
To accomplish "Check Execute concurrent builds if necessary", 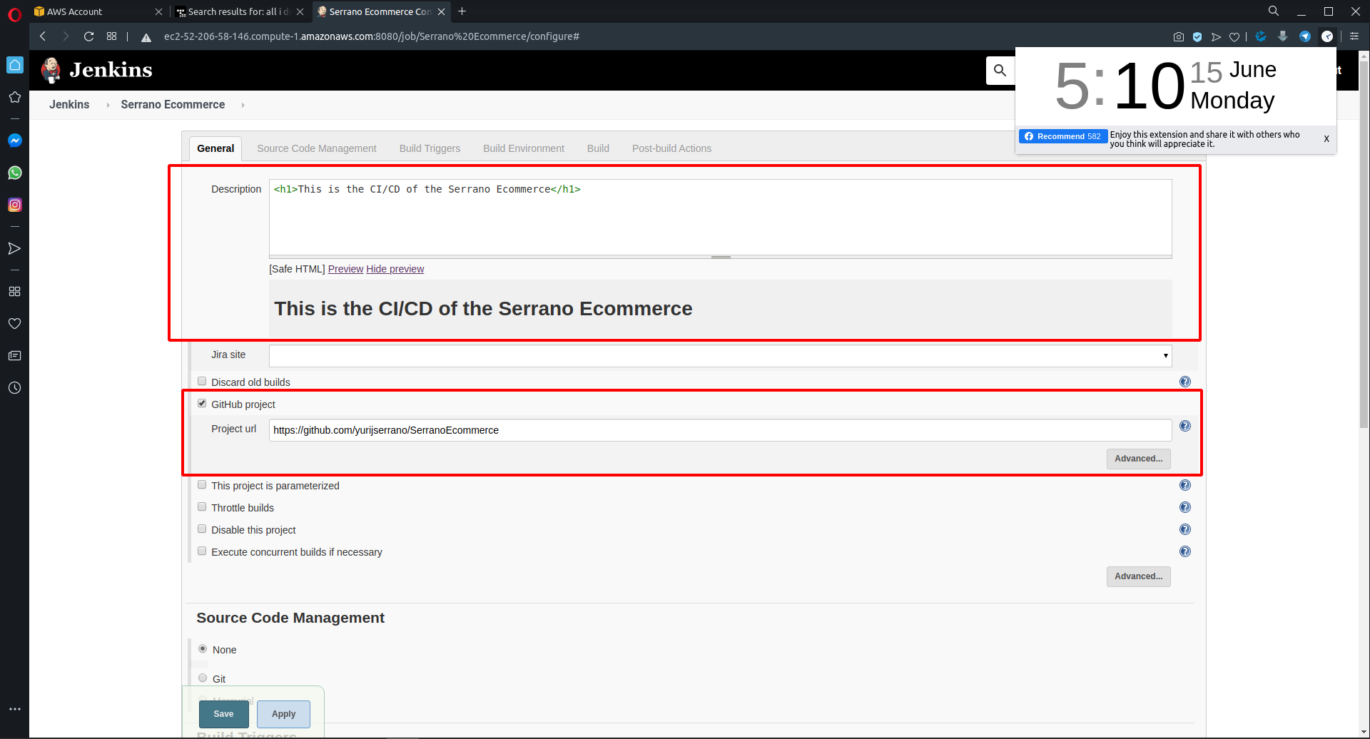I will click(202, 551).
